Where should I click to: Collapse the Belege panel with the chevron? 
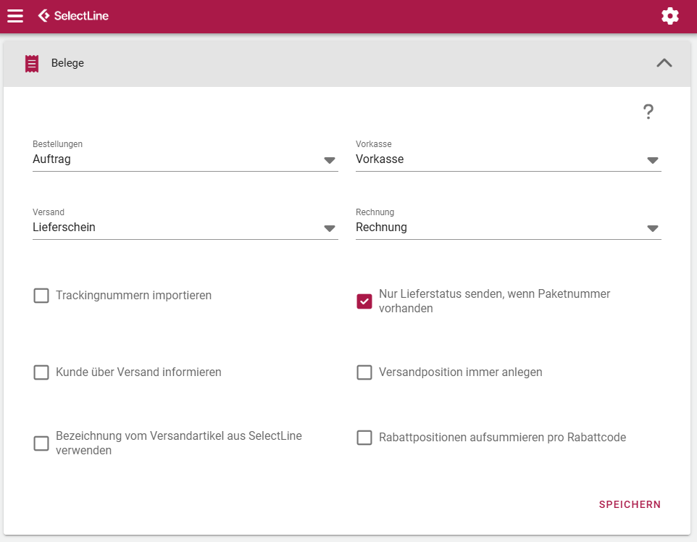[664, 63]
